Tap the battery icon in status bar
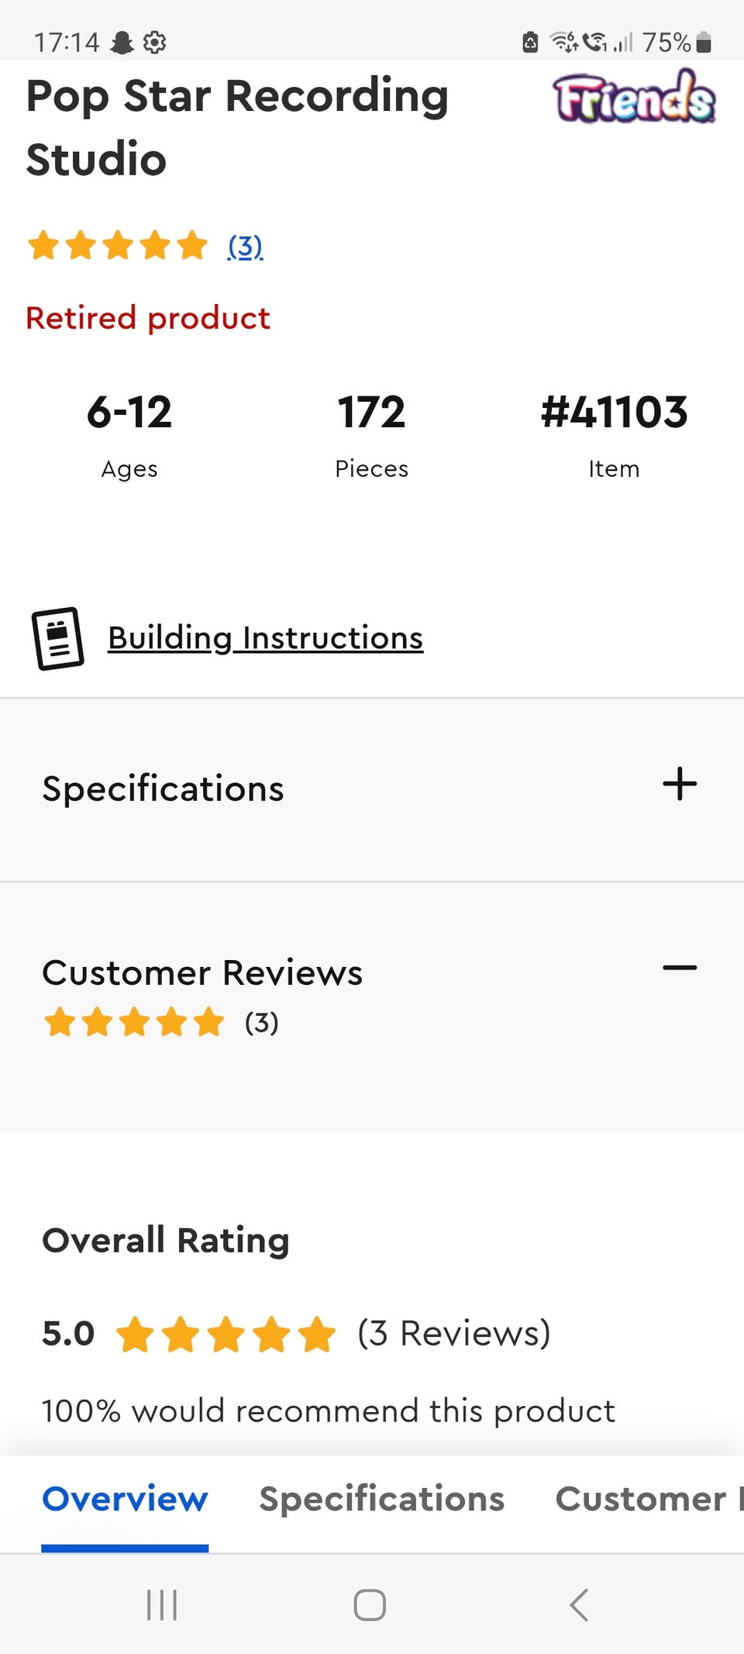The height and width of the screenshot is (1654, 744). point(704,42)
